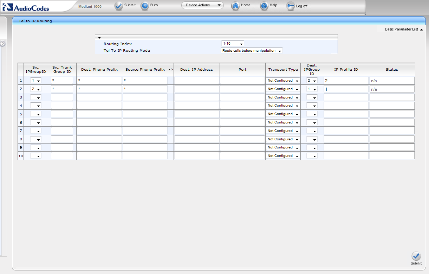Open Help using the question mark icon
The image size is (429, 274).
click(x=264, y=6)
